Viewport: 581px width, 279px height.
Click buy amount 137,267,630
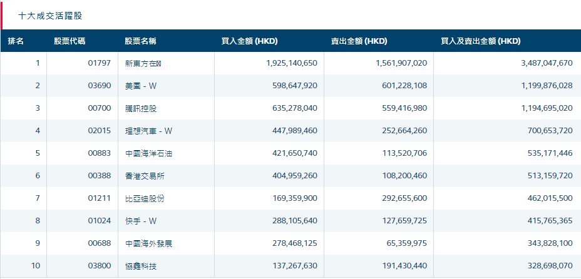296,266
